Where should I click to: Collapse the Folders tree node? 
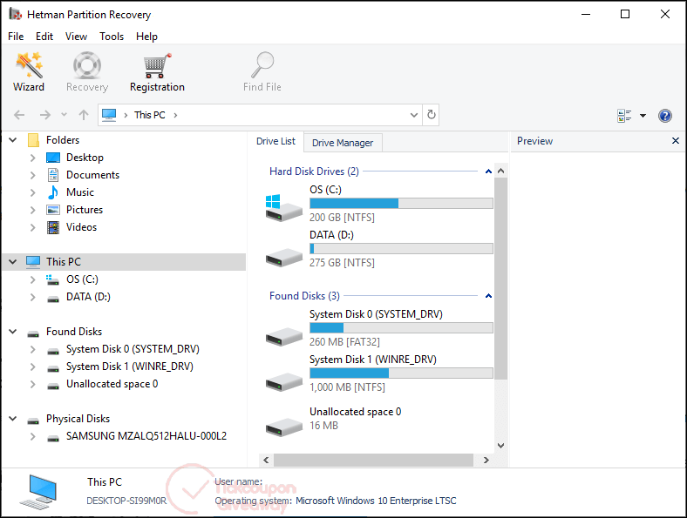coord(13,140)
